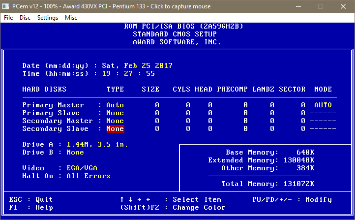This screenshot has width=355, height=220.
Task: Click the (Shift)F2 Change Color hint
Action: [173, 208]
